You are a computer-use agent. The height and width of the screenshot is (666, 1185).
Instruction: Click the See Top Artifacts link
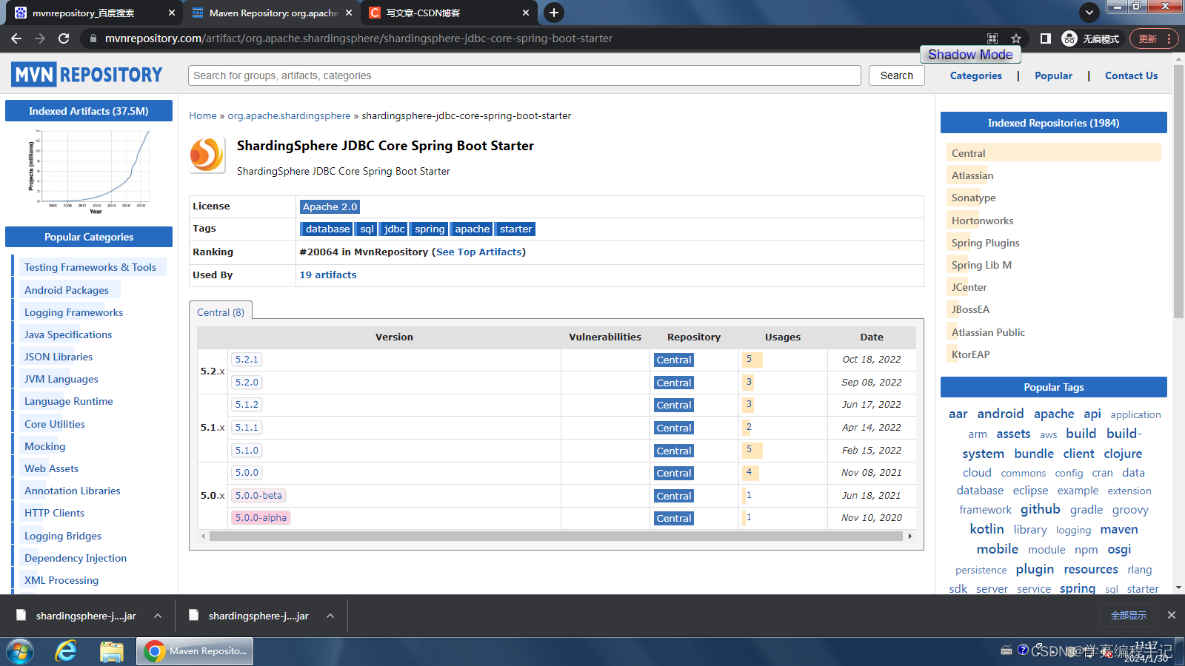click(479, 252)
